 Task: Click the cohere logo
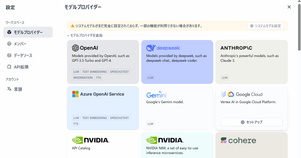coord(238,140)
